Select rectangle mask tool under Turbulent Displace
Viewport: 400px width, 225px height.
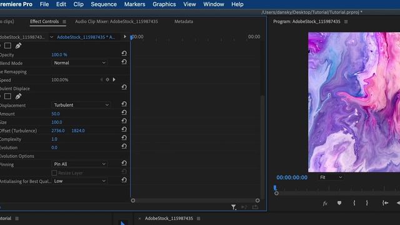[7, 96]
